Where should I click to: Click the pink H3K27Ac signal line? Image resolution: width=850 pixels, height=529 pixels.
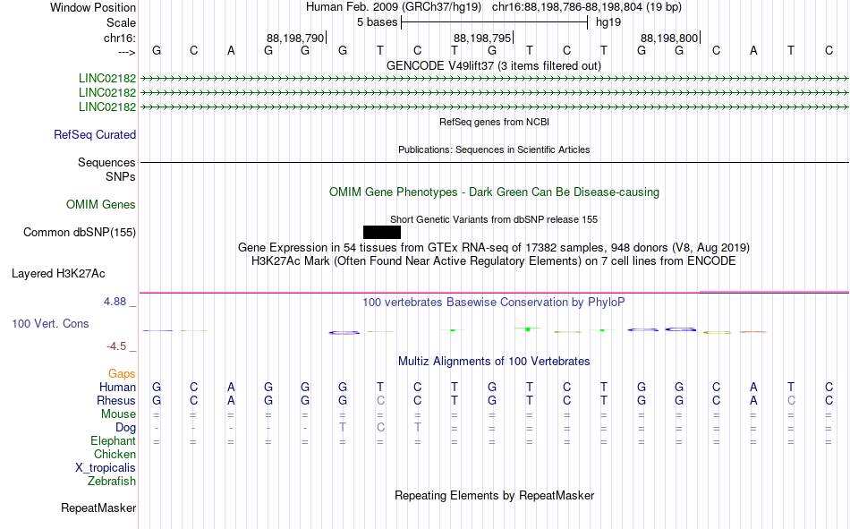click(495, 293)
